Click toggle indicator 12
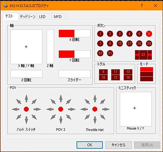163x152 pixels. [x=115, y=78]
